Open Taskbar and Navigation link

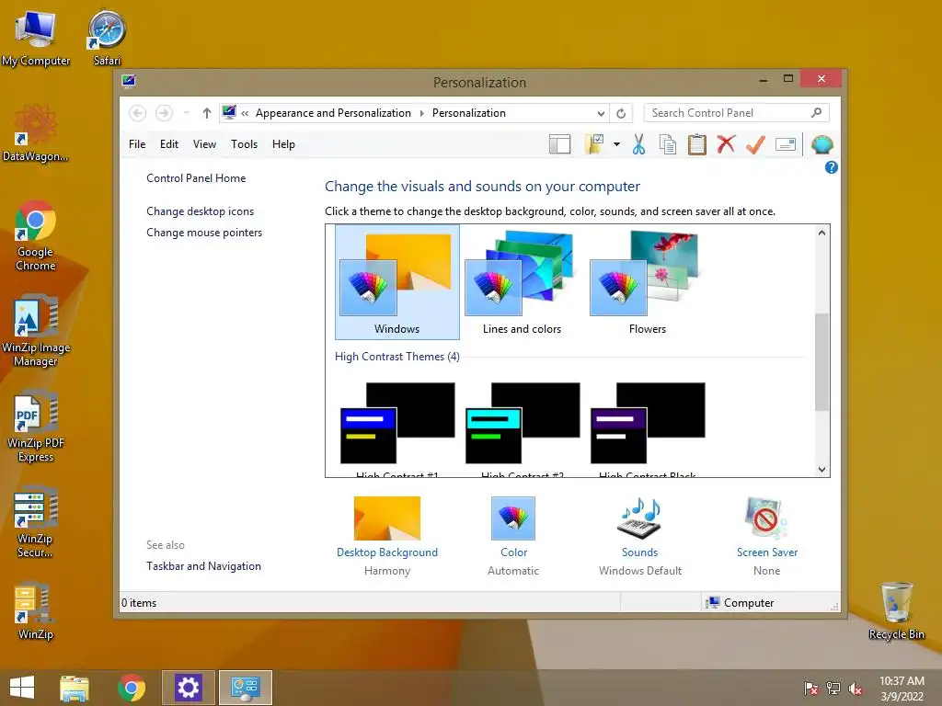pyautogui.click(x=203, y=566)
